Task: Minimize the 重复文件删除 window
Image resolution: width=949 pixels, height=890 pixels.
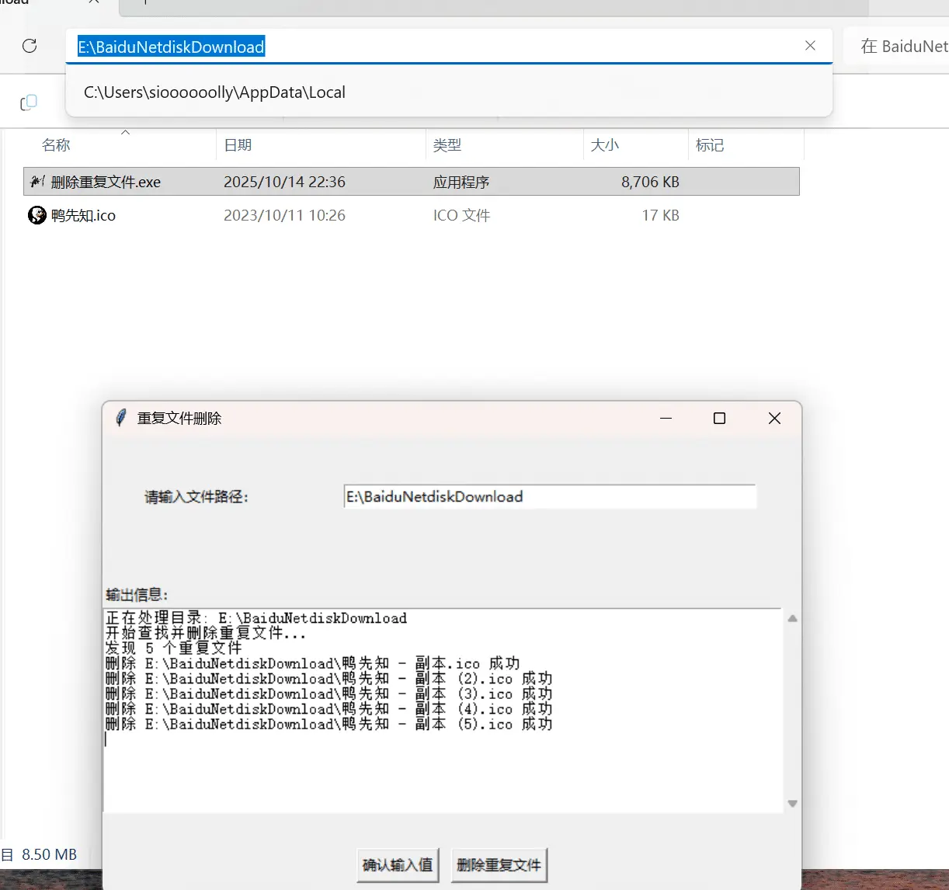Action: click(x=666, y=419)
